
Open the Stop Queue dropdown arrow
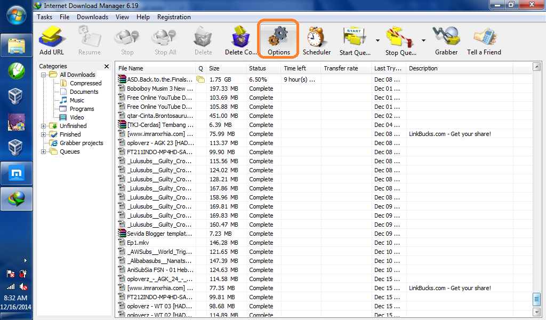point(423,41)
